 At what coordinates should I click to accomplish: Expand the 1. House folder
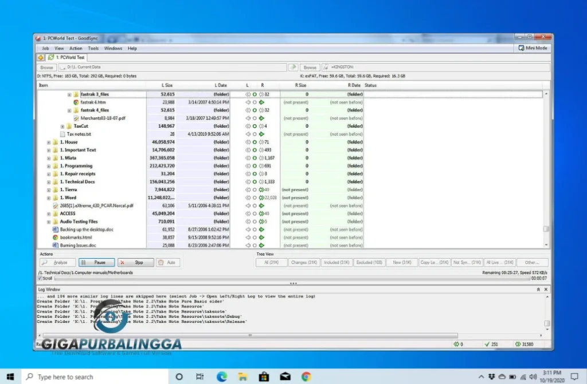(48, 142)
